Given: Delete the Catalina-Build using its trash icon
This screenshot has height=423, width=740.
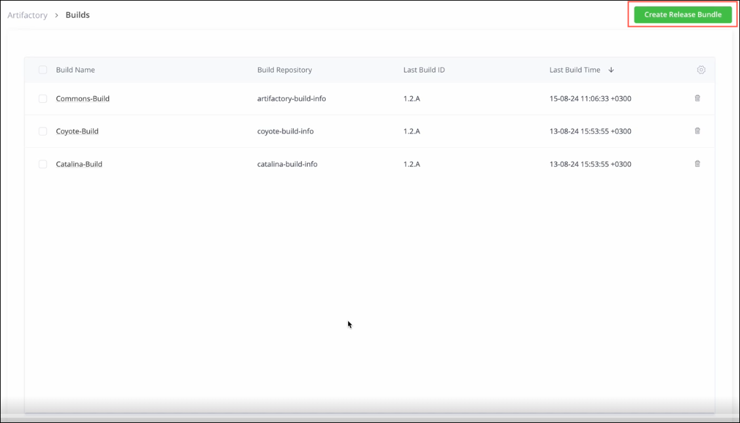Looking at the screenshot, I should point(697,164).
